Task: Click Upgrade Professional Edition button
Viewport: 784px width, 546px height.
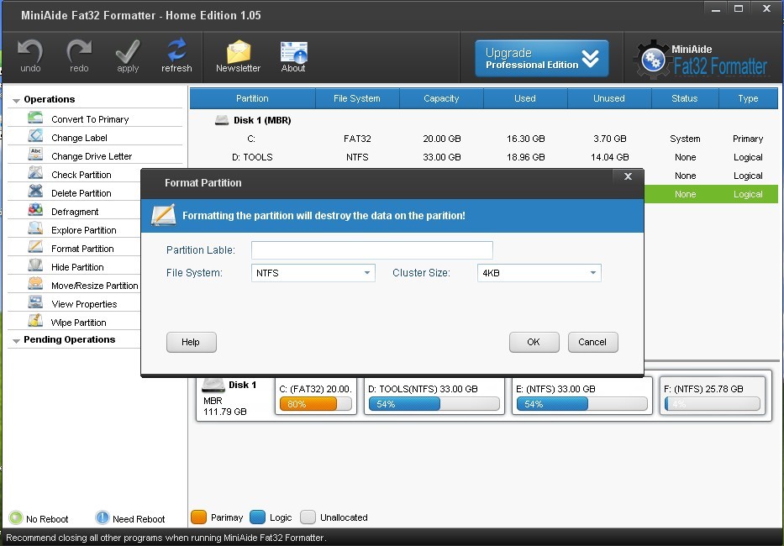Action: (x=541, y=59)
